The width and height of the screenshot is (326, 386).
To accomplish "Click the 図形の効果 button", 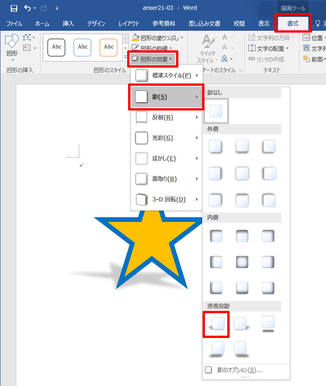I will (x=152, y=59).
